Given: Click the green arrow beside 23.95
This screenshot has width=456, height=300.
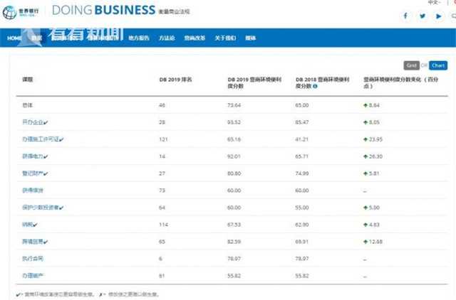Looking at the screenshot, I should (x=365, y=139).
